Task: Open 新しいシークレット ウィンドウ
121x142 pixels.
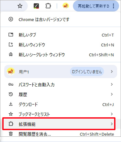Action: [x=60, y=55]
